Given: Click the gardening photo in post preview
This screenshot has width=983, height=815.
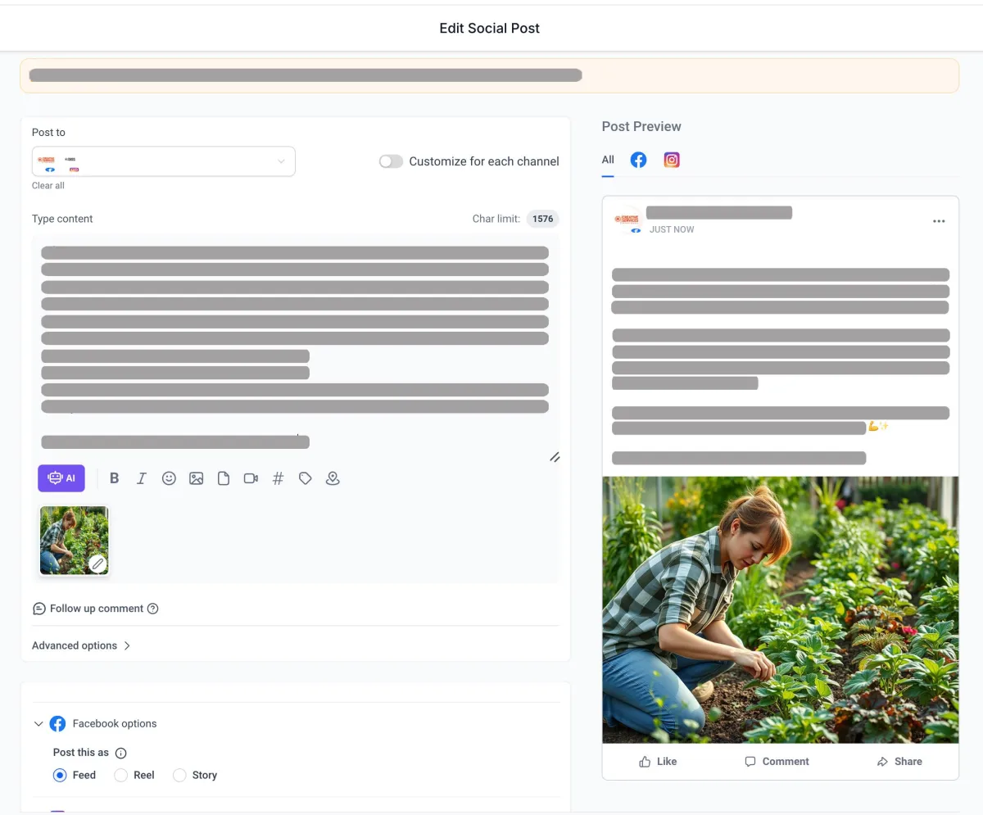Looking at the screenshot, I should (x=780, y=609).
